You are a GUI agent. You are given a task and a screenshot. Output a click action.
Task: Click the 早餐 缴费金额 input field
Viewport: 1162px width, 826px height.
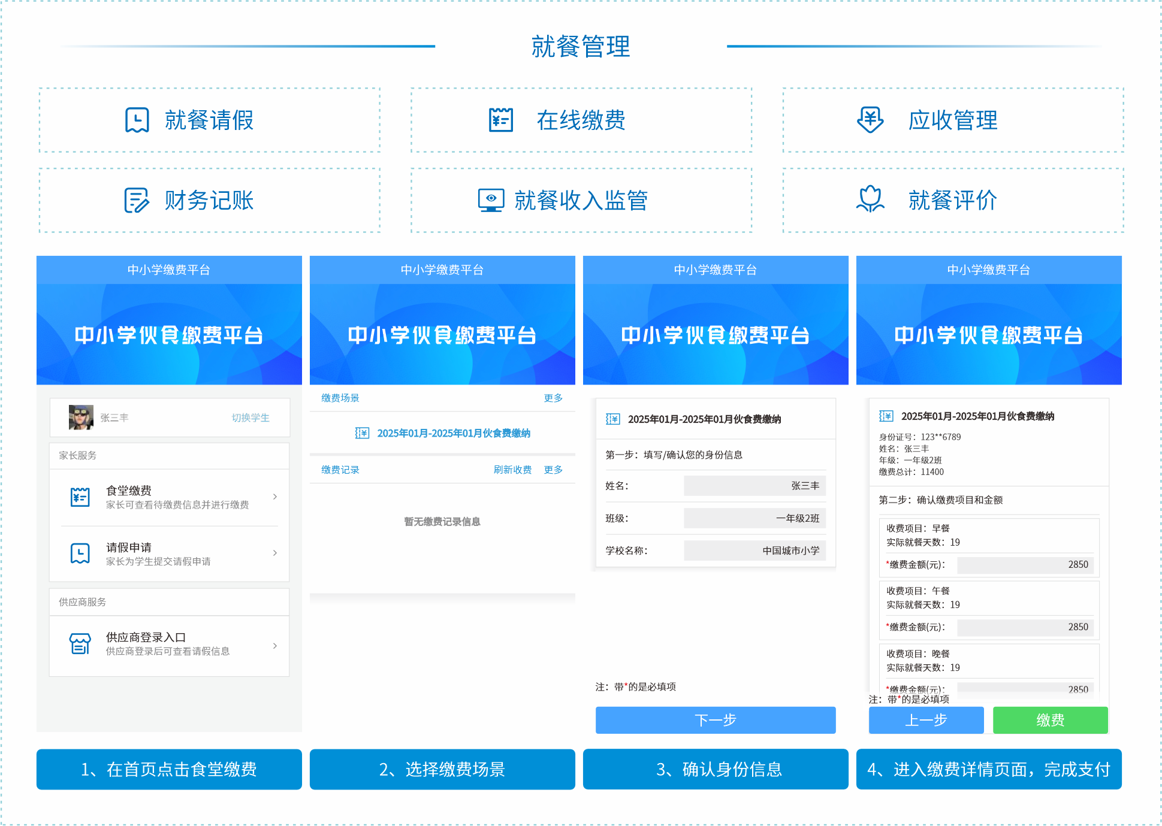pos(1025,565)
